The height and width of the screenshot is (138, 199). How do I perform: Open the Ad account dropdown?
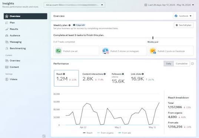pos(74,5)
